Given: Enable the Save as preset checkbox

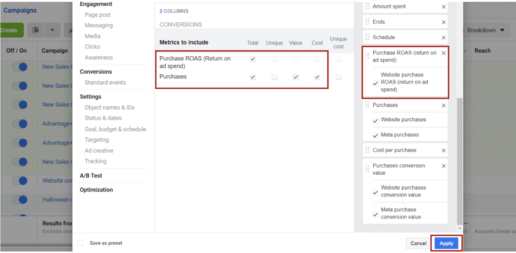Looking at the screenshot, I should pyautogui.click(x=80, y=243).
